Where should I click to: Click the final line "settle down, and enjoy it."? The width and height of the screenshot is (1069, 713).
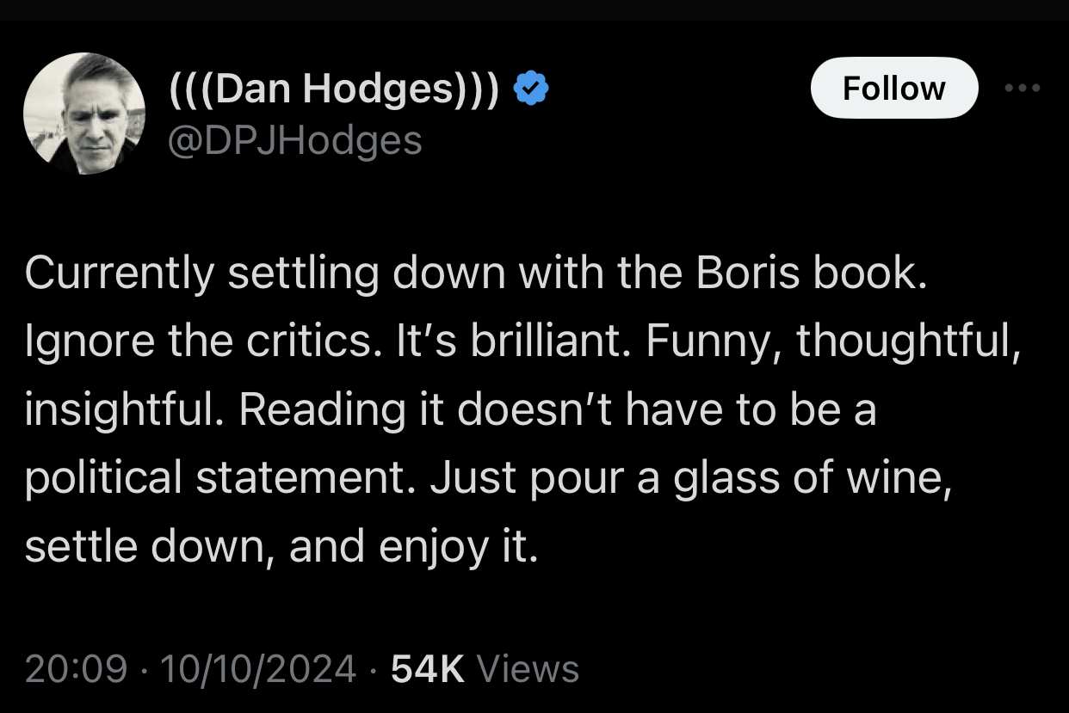[281, 546]
